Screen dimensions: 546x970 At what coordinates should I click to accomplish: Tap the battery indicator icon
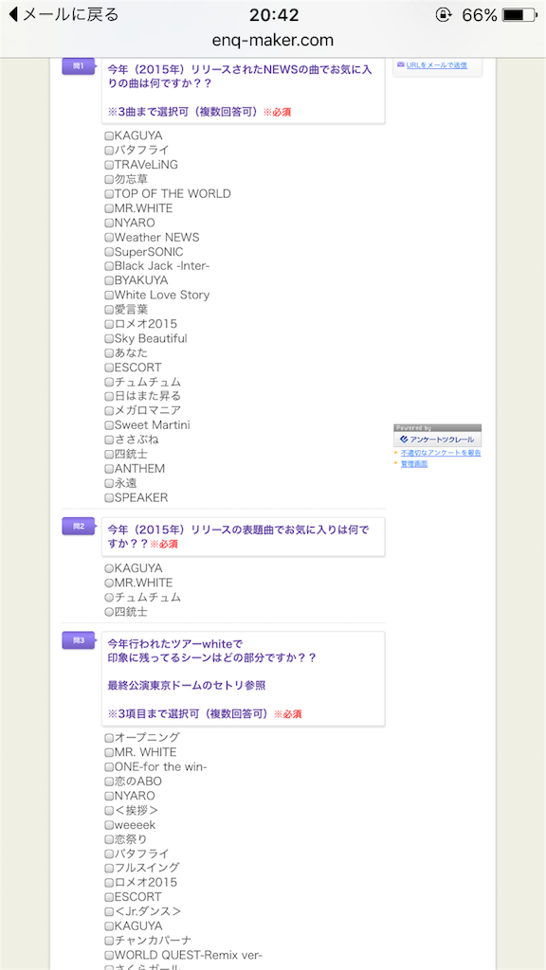click(519, 15)
